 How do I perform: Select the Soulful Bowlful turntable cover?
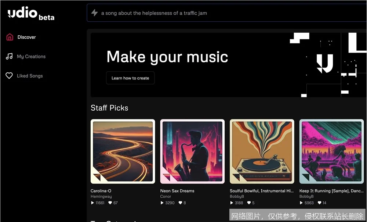[262, 151]
